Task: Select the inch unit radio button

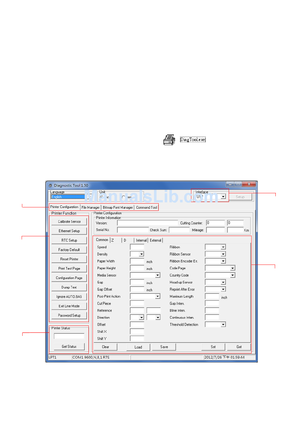Action: click(101, 197)
